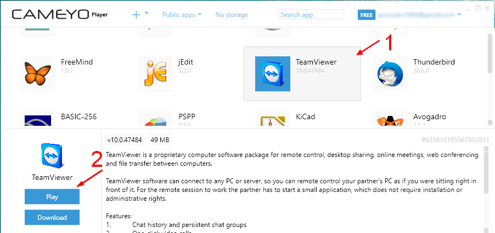Click the Chat history and persistent chat groups line
Viewport: 495px width, 233px height.
[x=189, y=225]
